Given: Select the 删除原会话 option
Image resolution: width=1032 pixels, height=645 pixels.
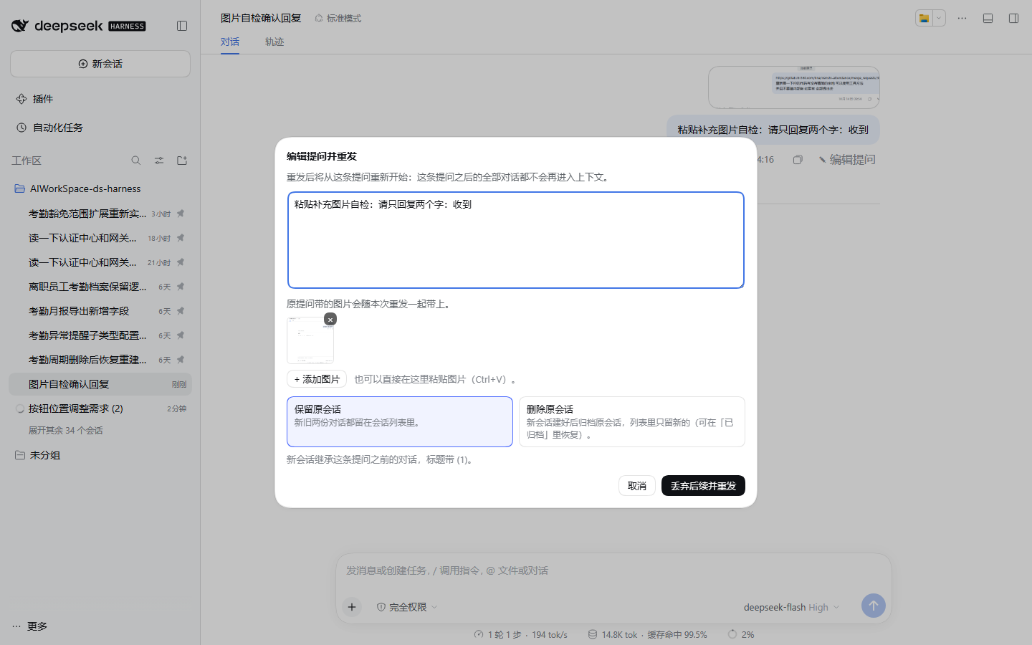Looking at the screenshot, I should 632,422.
